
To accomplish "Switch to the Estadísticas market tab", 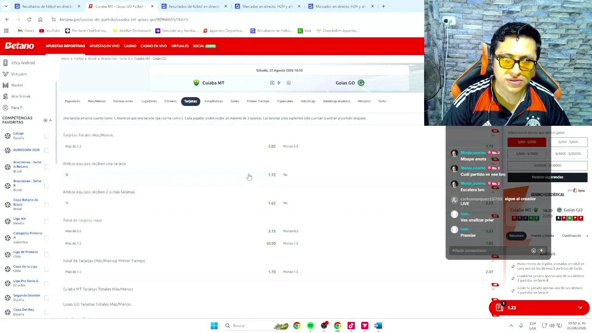I will pos(214,101).
